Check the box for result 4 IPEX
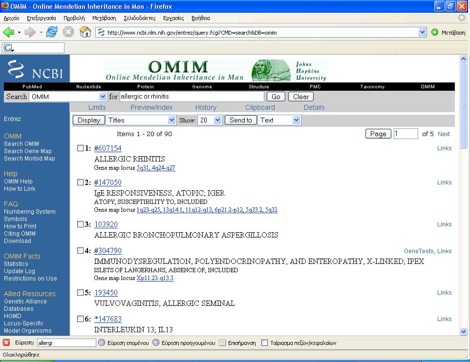Image resolution: width=470 pixels, height=362 pixels. pos(80,250)
